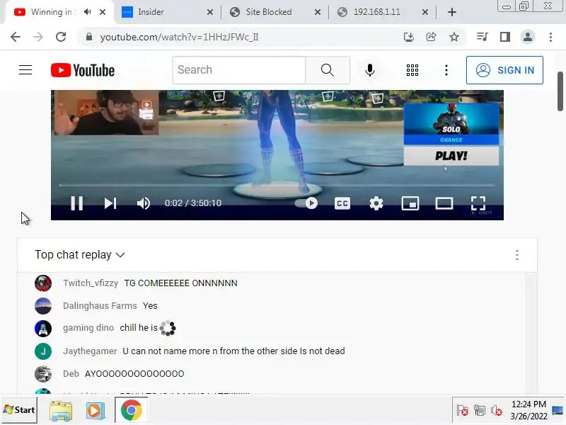The height and width of the screenshot is (425, 566).
Task: Expand the Top chat replay dropdown
Action: [80, 255]
